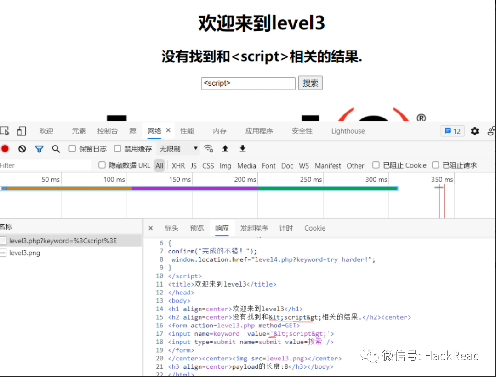Click the 名称 column header
The image size is (496, 377).
(x=6, y=226)
